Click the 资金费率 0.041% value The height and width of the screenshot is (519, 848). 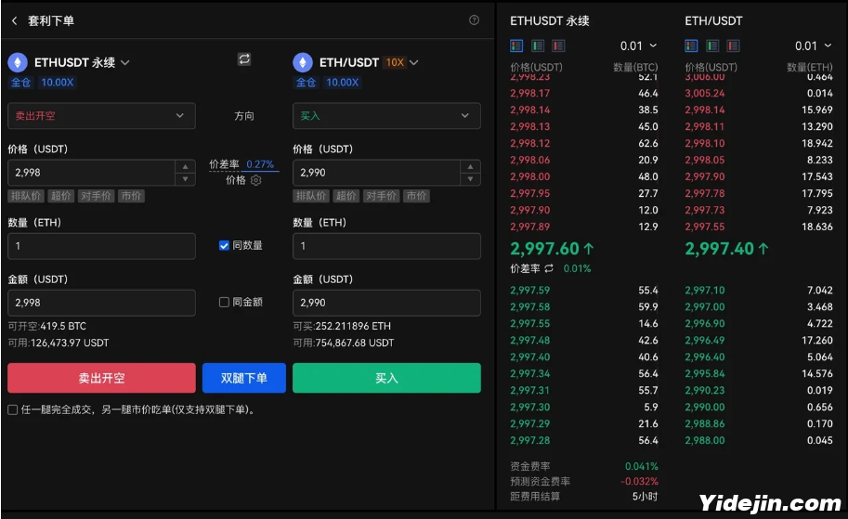click(x=642, y=466)
